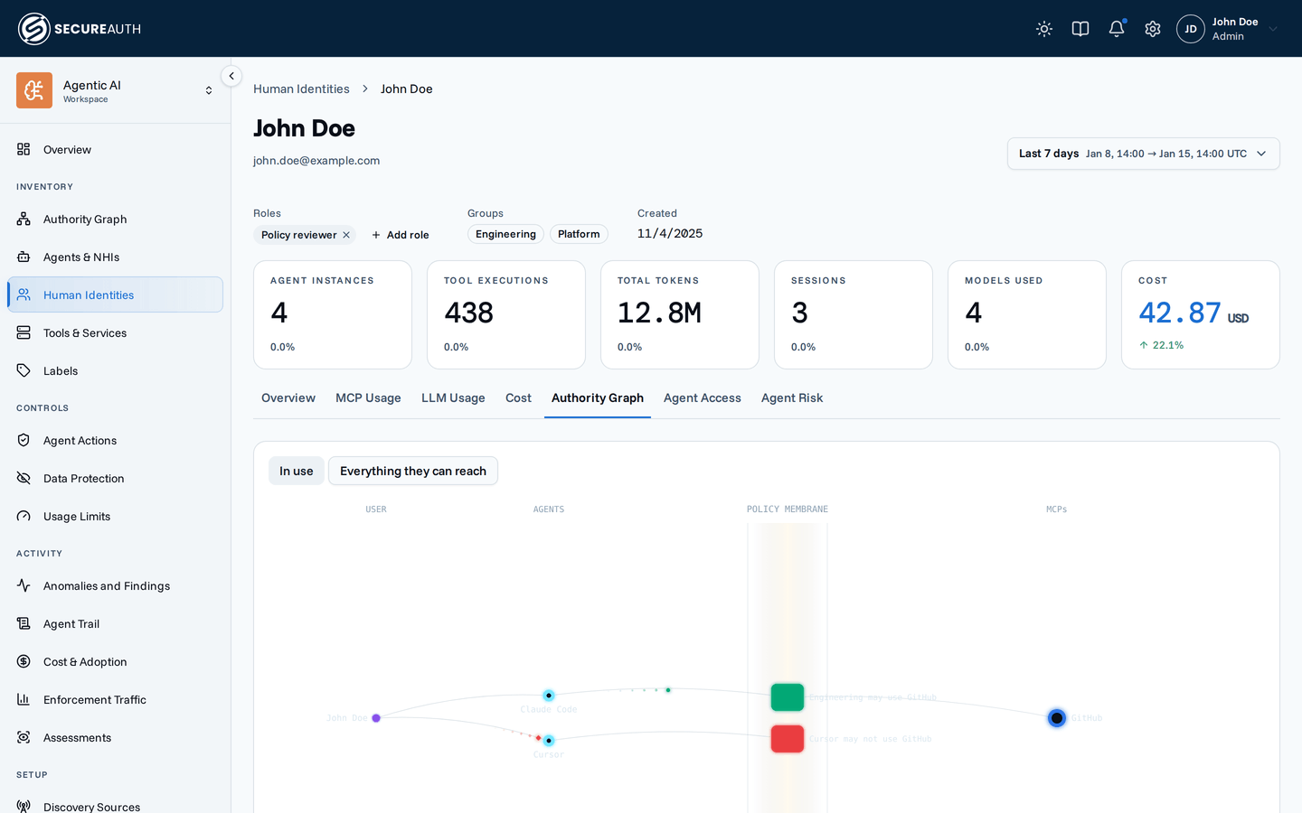Viewport: 1302px width, 813px height.
Task: Select the GitHub MCP node in the graph
Action: click(x=1057, y=718)
